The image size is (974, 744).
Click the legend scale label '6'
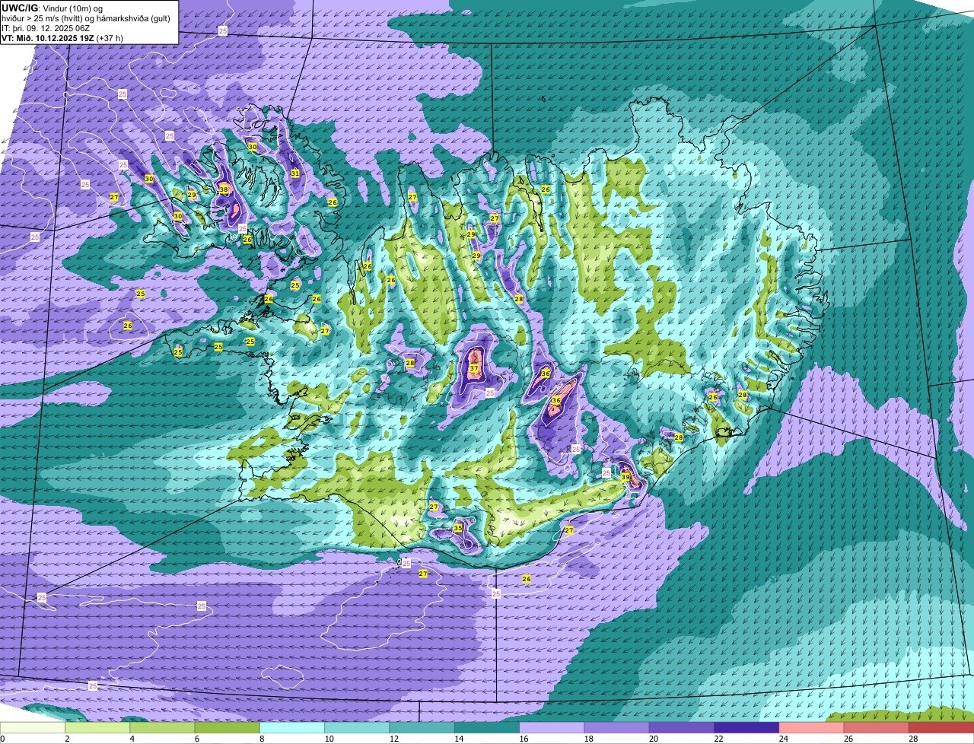click(196, 739)
